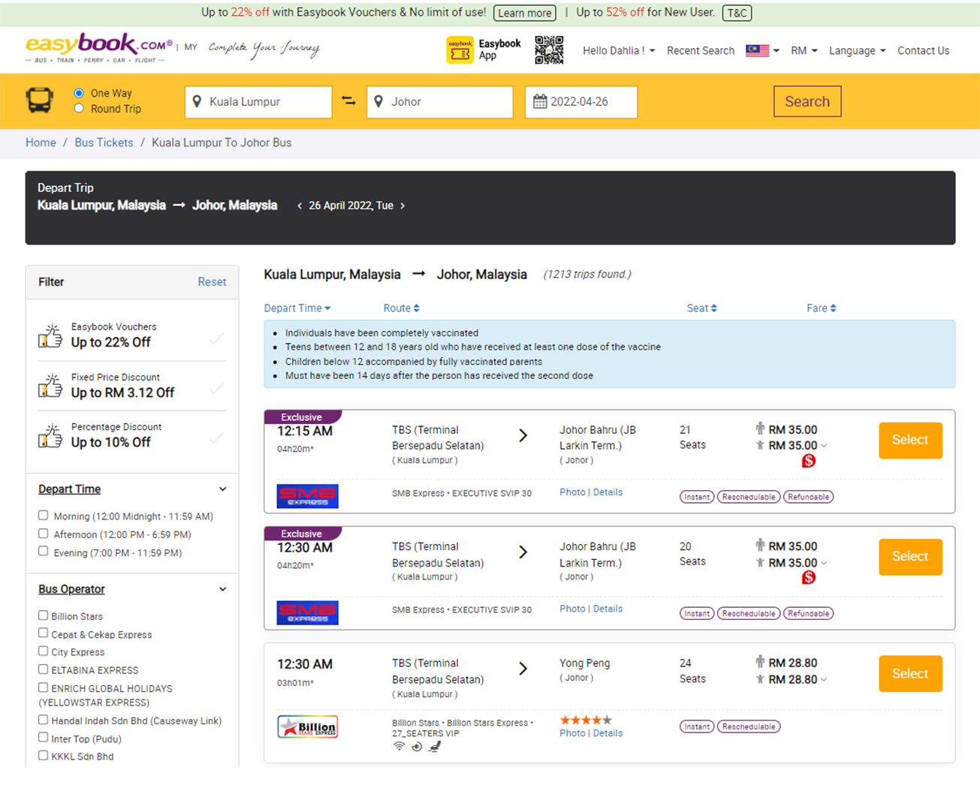Check Billion Stars operator filter
The height and width of the screenshot is (791, 980).
pyautogui.click(x=44, y=615)
